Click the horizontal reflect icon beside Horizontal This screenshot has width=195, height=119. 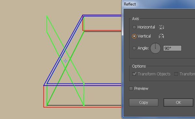click(x=161, y=27)
